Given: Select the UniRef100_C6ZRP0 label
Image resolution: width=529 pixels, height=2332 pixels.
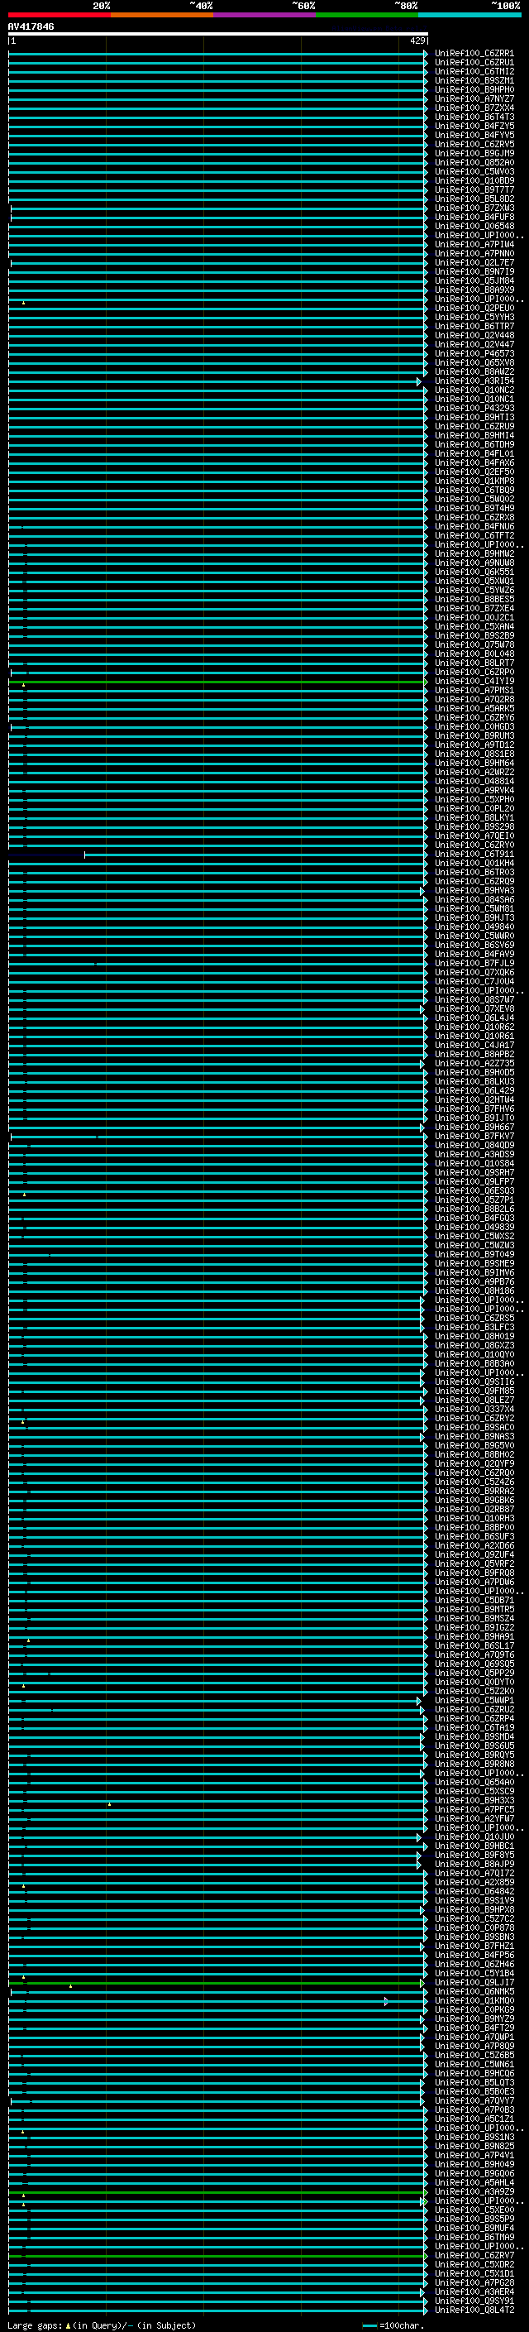Looking at the screenshot, I should click(474, 672).
